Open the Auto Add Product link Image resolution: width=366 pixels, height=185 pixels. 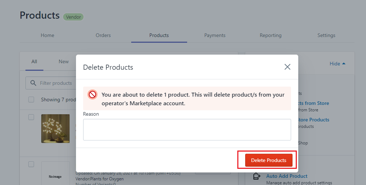[287, 176]
